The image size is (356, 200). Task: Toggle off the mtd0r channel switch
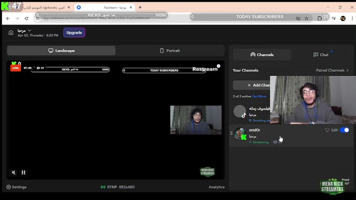click(345, 130)
